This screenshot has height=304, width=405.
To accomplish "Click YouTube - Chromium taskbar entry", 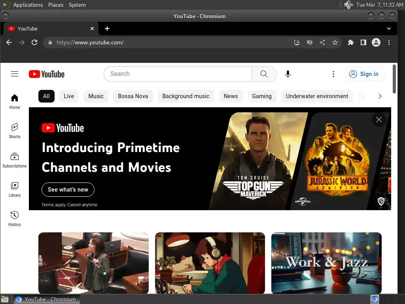I will [47, 299].
